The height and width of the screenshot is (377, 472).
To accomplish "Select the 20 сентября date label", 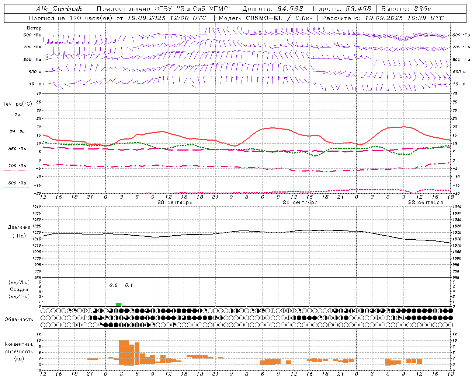I will 174,202.
